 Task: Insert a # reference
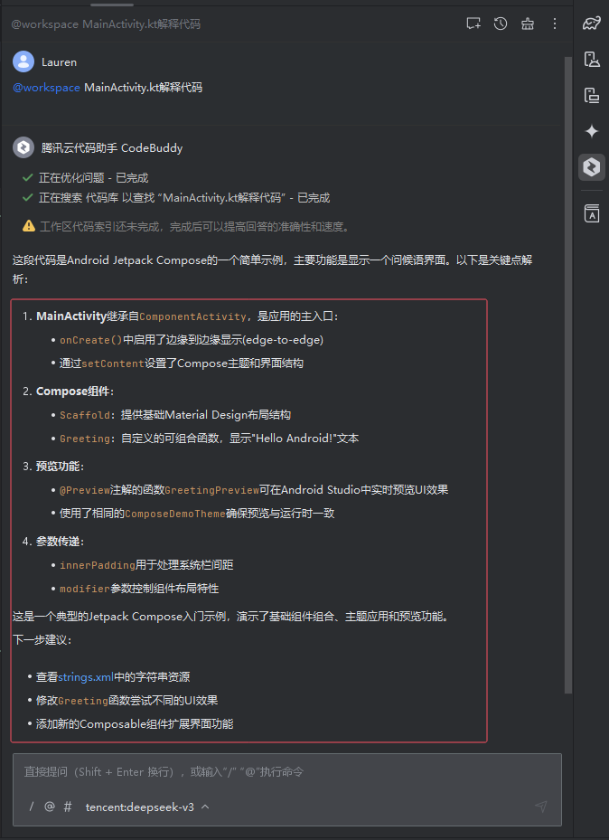pos(68,807)
